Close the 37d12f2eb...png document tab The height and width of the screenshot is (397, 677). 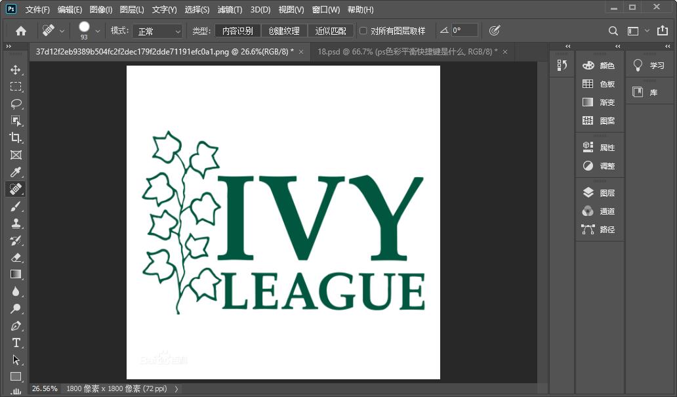click(x=301, y=52)
